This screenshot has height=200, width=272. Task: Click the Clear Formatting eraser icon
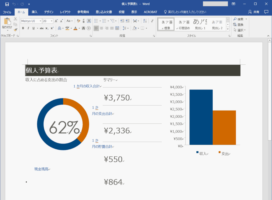point(78,21)
